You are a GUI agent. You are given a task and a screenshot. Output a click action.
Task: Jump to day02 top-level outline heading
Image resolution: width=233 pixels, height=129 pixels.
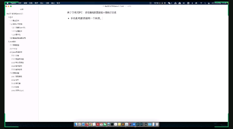coord(15,14)
